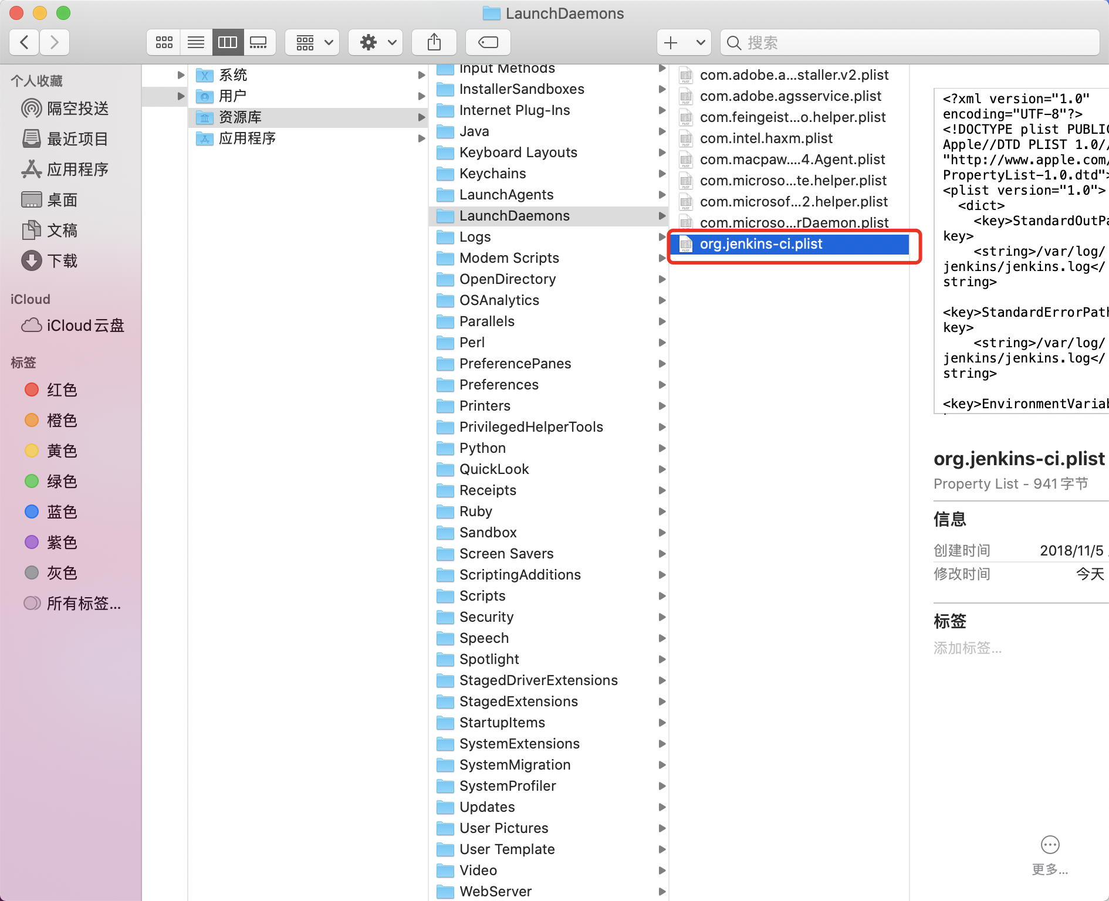The width and height of the screenshot is (1109, 901).
Task: Select the Modem Scripts folder
Action: 549,258
